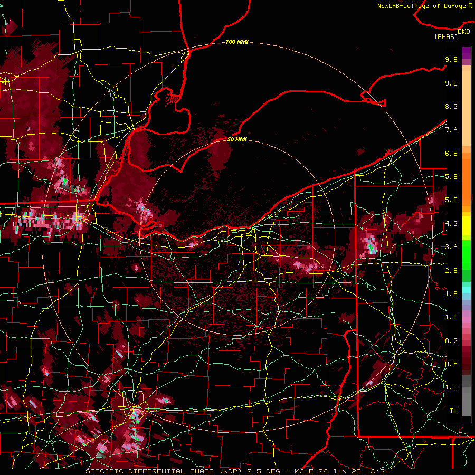Click the purple top segment of color bar
475x475 pixels.
click(466, 53)
